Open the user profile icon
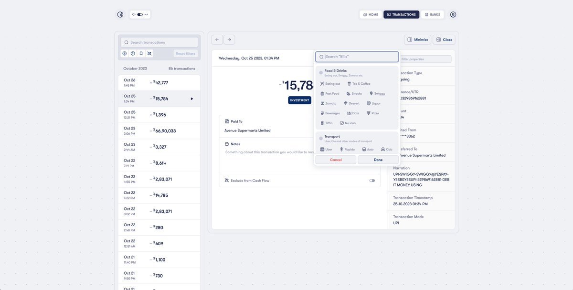The height and width of the screenshot is (290, 573). coord(453,15)
